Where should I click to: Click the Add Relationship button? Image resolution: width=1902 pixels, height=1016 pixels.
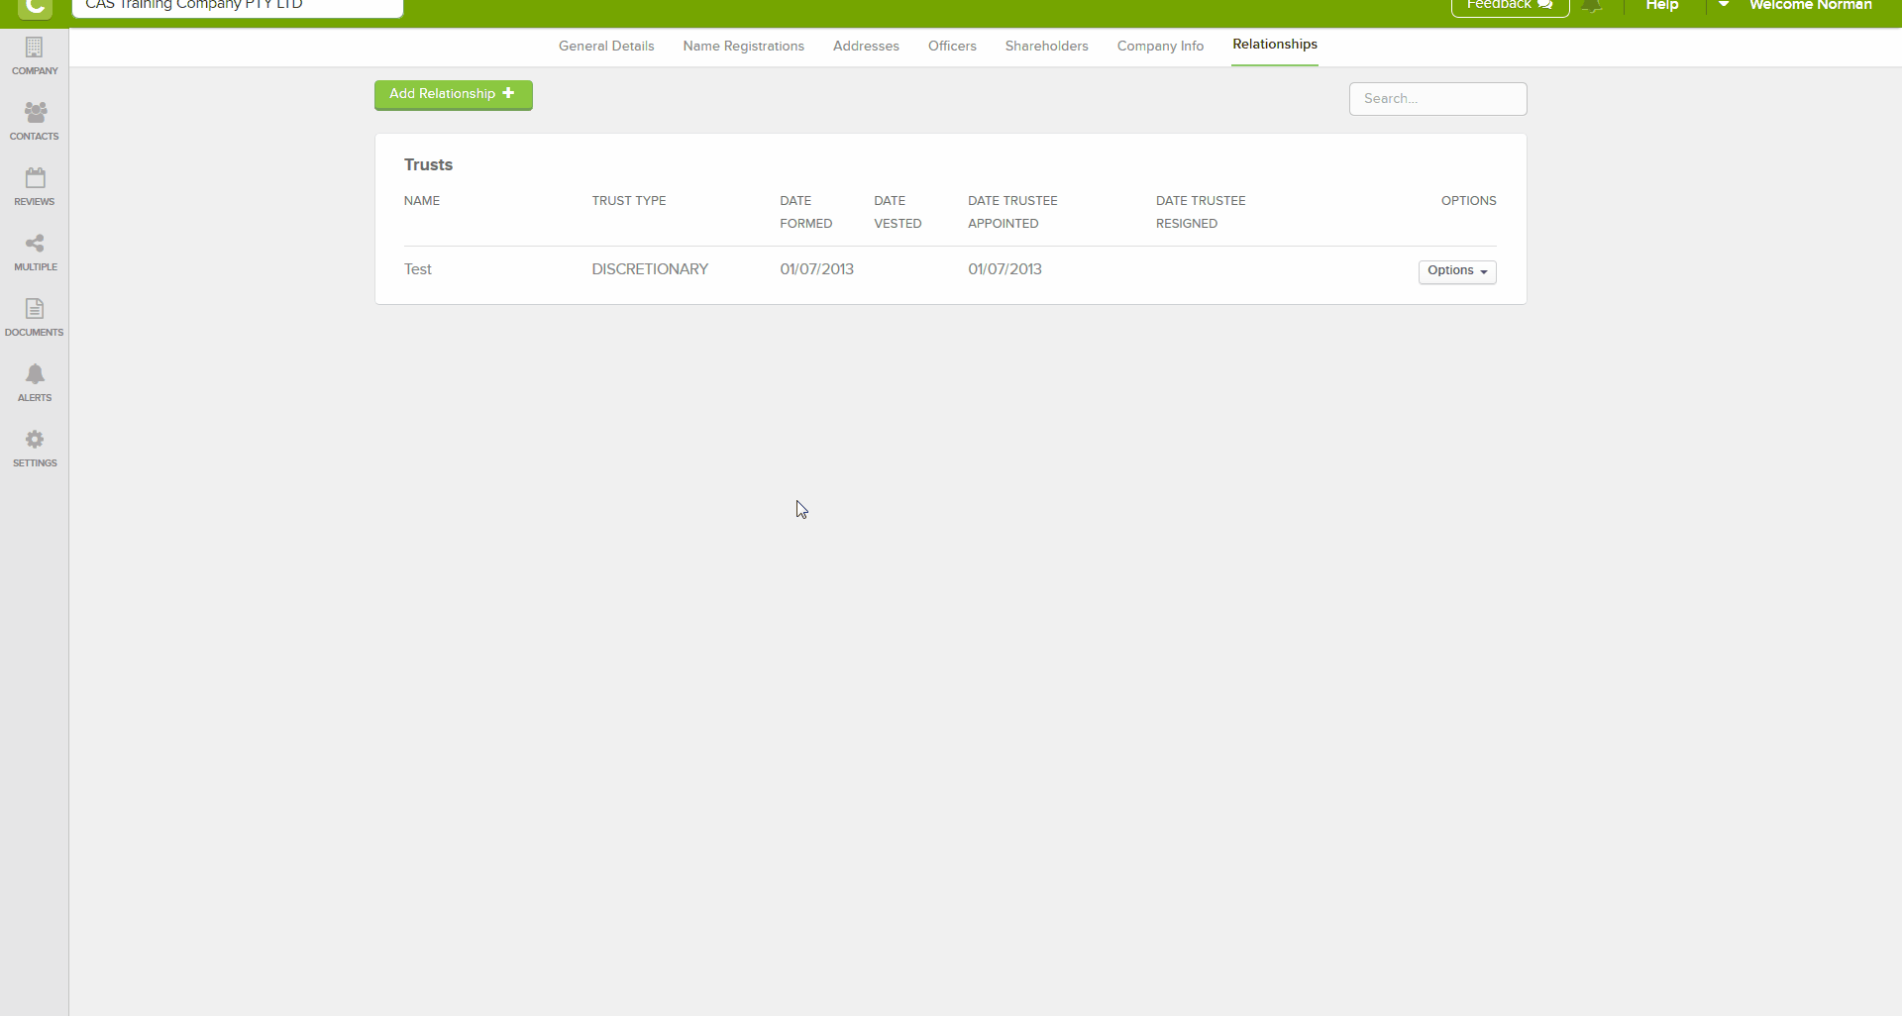coord(453,94)
